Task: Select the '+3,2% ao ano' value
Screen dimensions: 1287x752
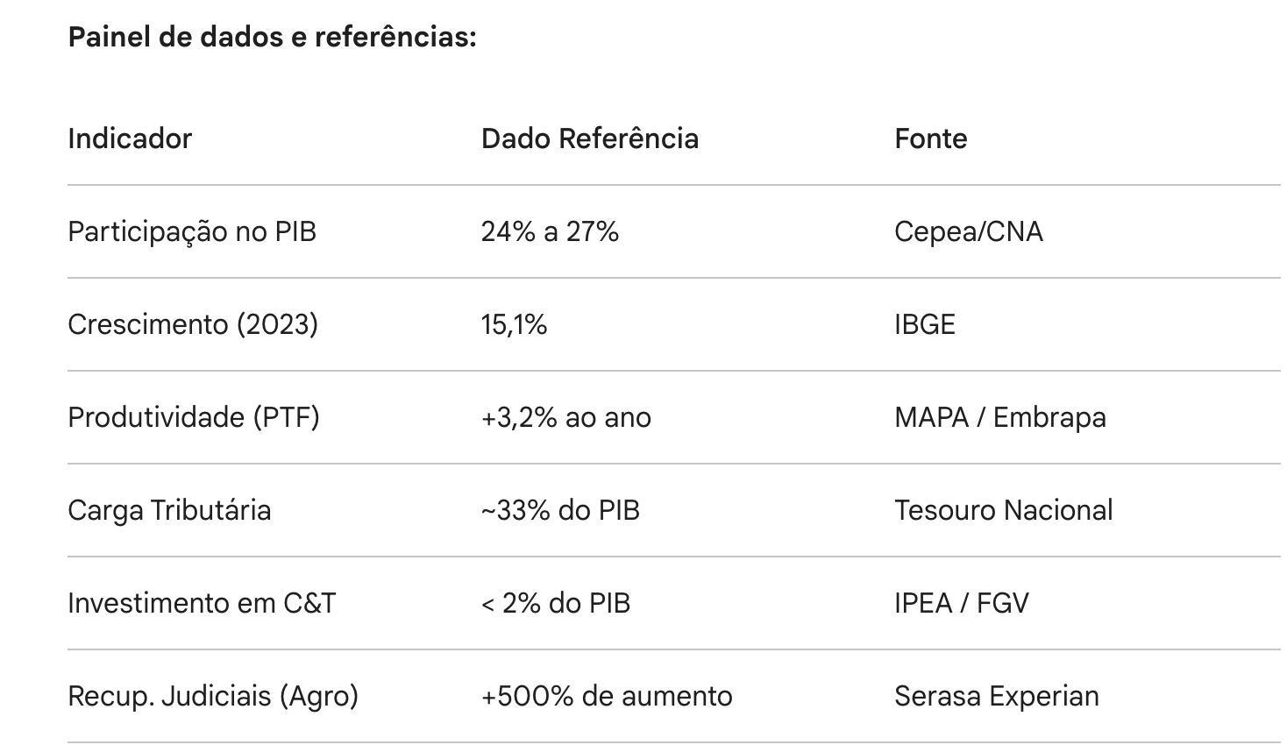Action: click(x=565, y=417)
